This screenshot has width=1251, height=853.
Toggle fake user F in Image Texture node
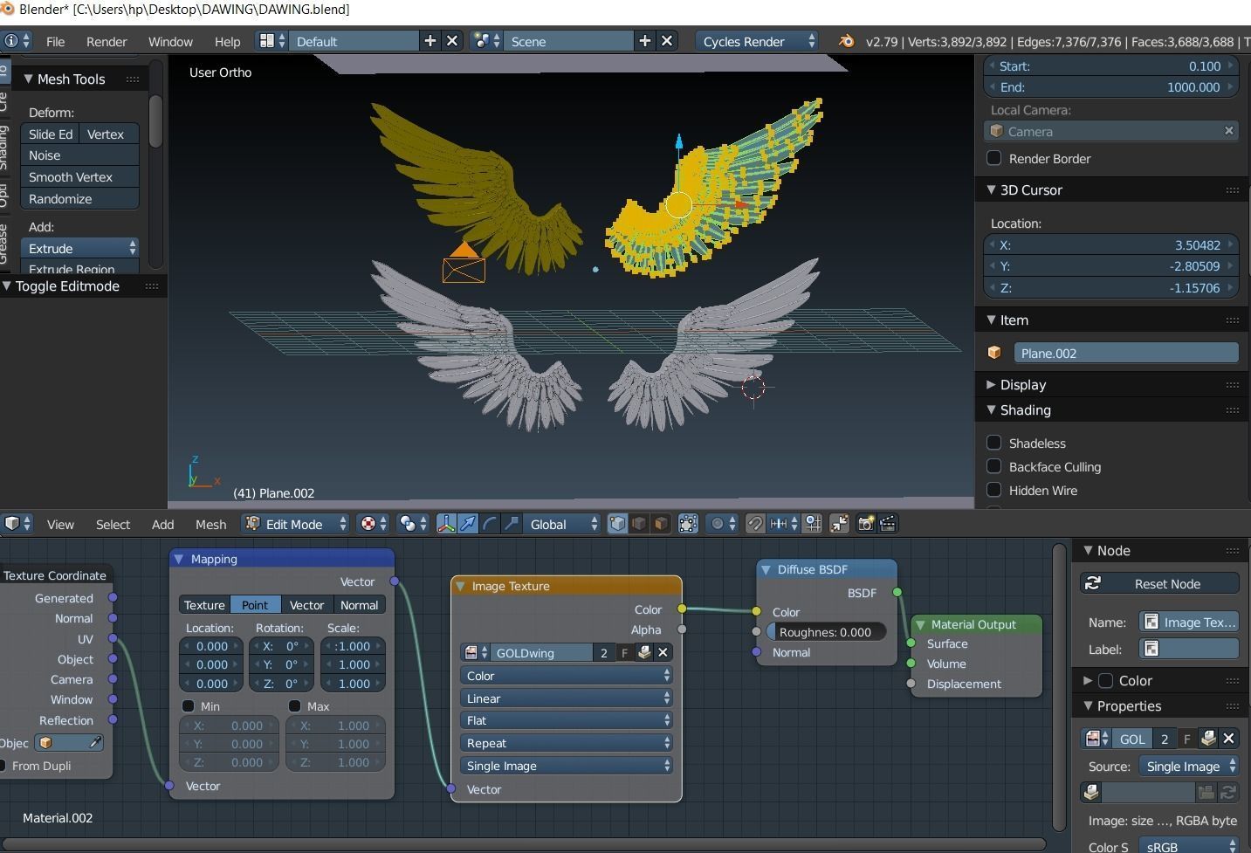pyautogui.click(x=624, y=653)
